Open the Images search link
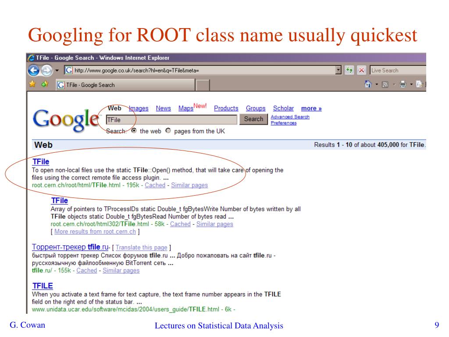Viewport: 449px width, 337px height. click(139, 108)
